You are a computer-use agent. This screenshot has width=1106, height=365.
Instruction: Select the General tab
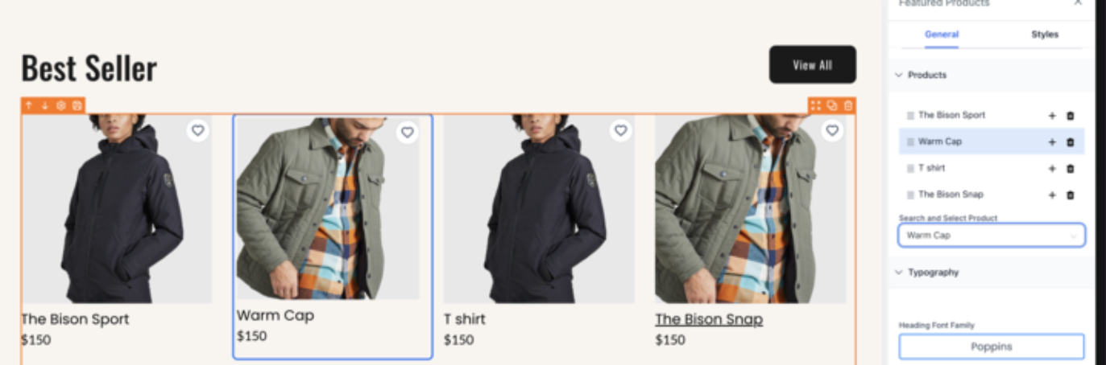(942, 35)
